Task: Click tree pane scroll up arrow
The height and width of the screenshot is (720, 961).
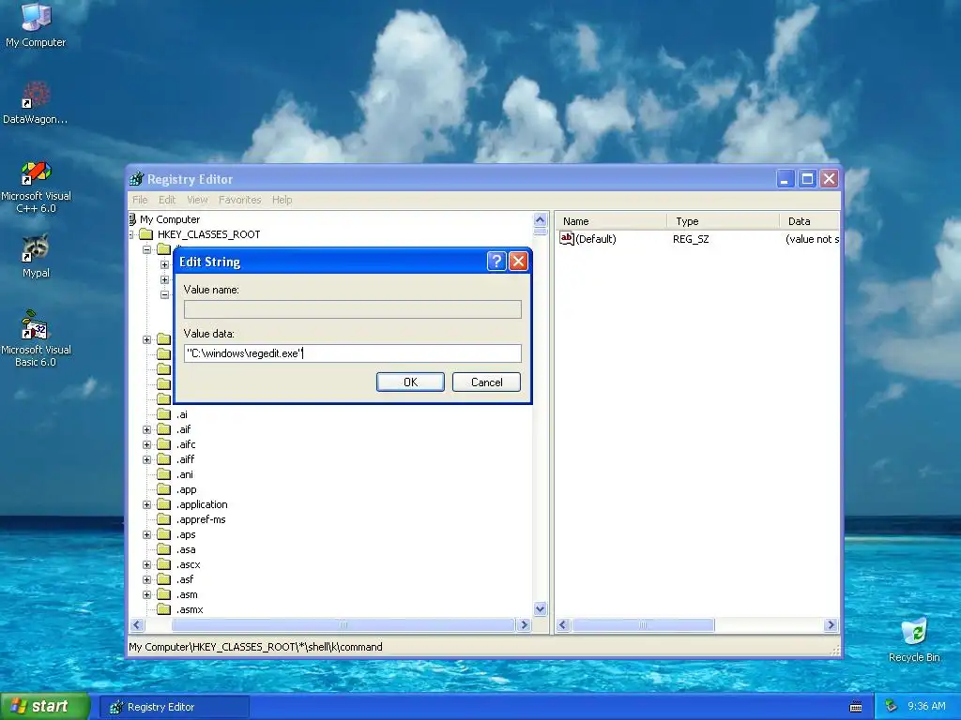Action: (540, 219)
